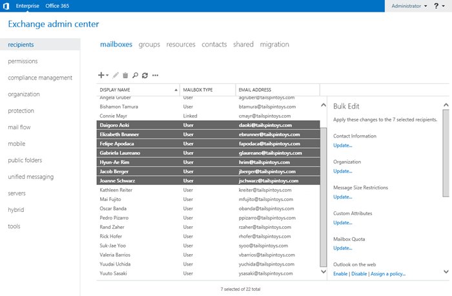The image size is (452, 296).
Task: Open organization in the left navigation
Action: coord(24,94)
